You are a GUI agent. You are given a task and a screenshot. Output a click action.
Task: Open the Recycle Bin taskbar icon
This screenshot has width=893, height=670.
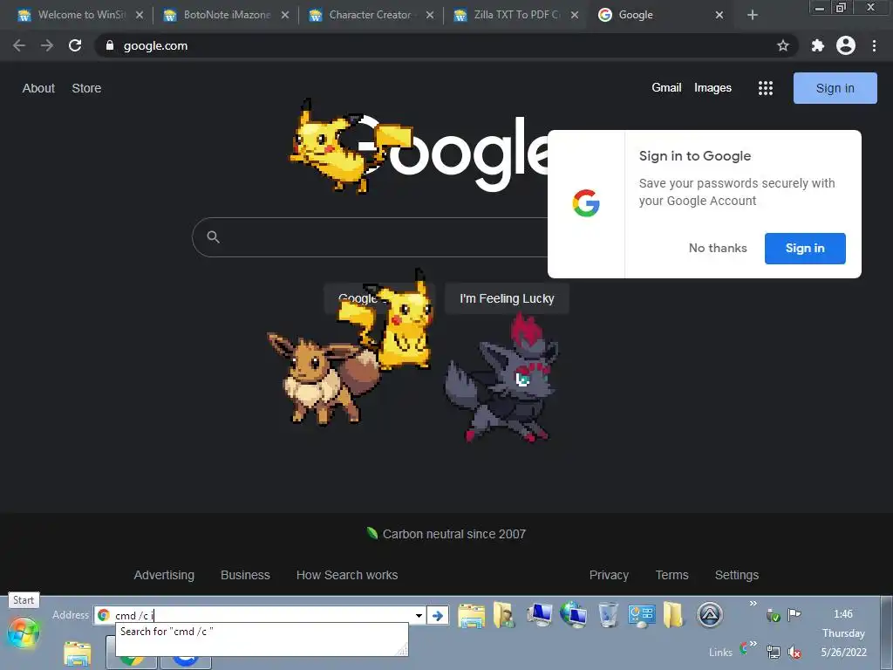(x=608, y=615)
